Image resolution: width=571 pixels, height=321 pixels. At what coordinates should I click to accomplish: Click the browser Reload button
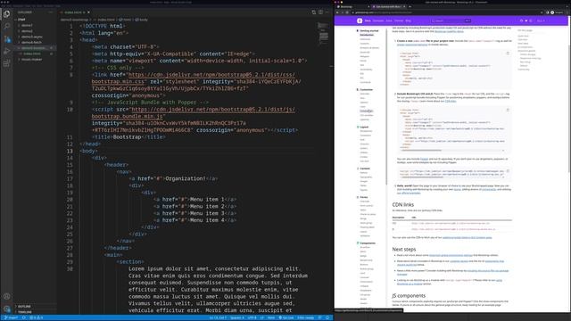(347, 12)
